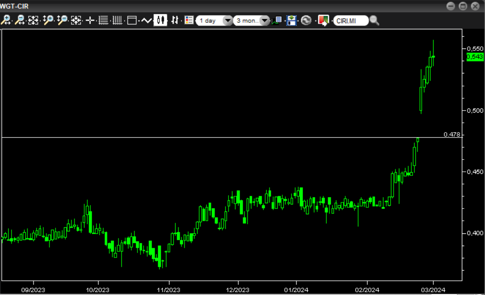Refresh chart data with the sync icon

click(x=306, y=20)
